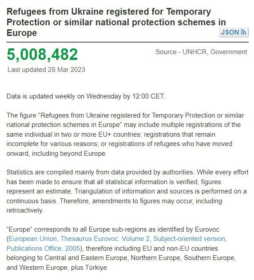
Task: Click the 'Last updated 28 Mar 2023' label
Action: tap(47, 70)
